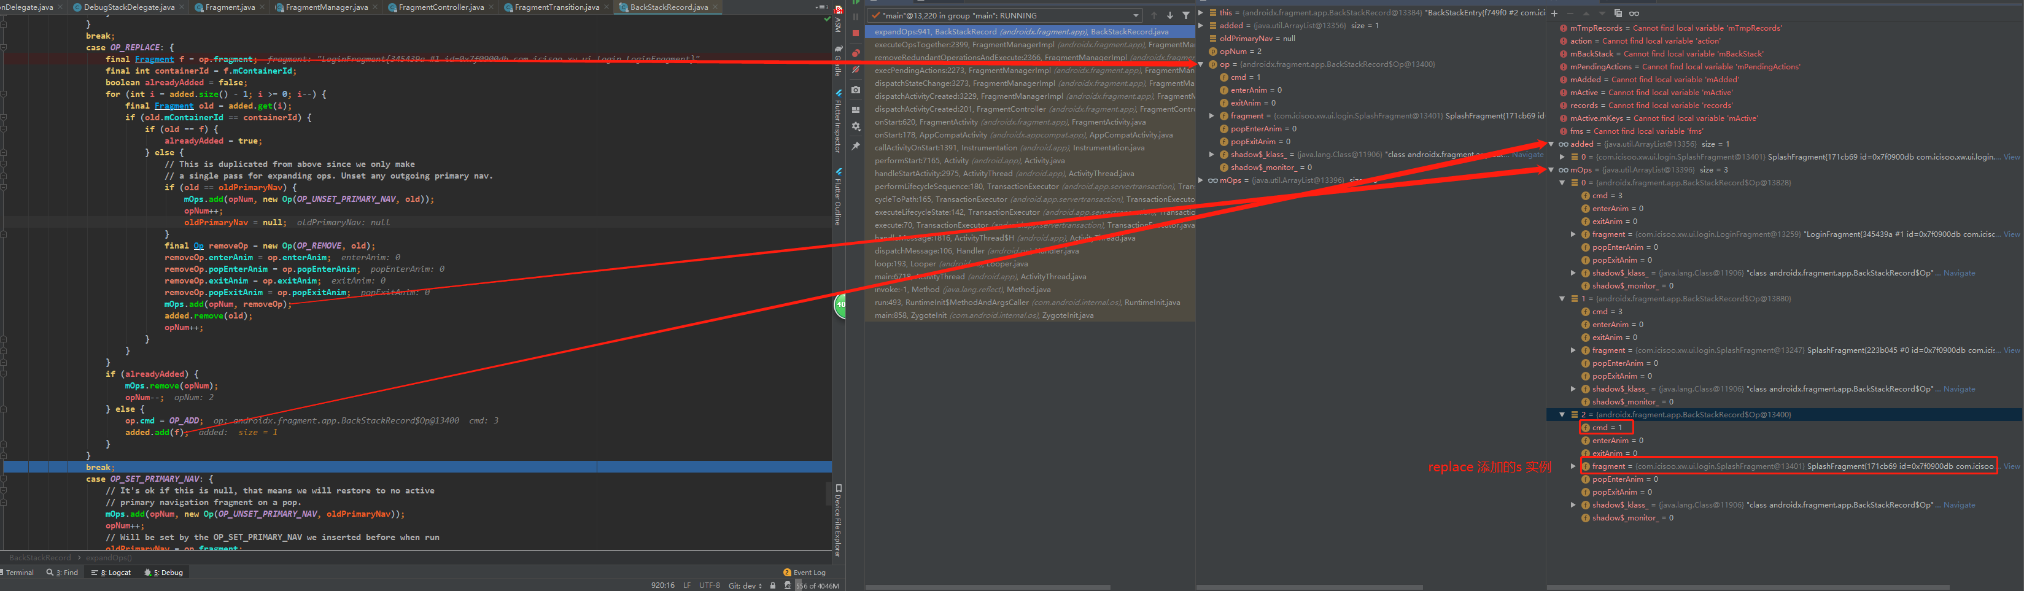The width and height of the screenshot is (2024, 591).
Task: Switch to the FragmentController.java tab
Action: click(441, 7)
